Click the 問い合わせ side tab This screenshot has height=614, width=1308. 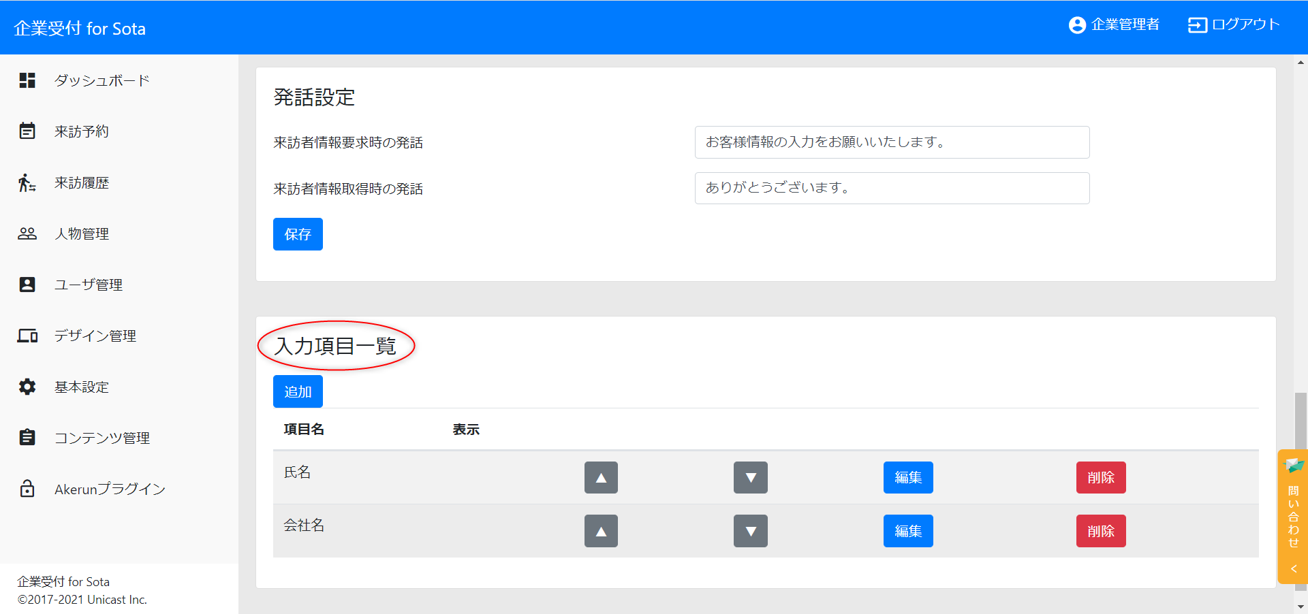(x=1293, y=516)
